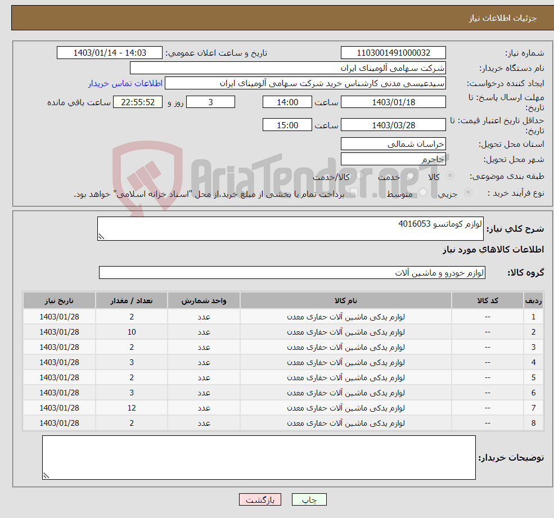Viewport: 554px width, 518px height.
Task: Click the بازگشت back button
Action: pyautogui.click(x=260, y=499)
